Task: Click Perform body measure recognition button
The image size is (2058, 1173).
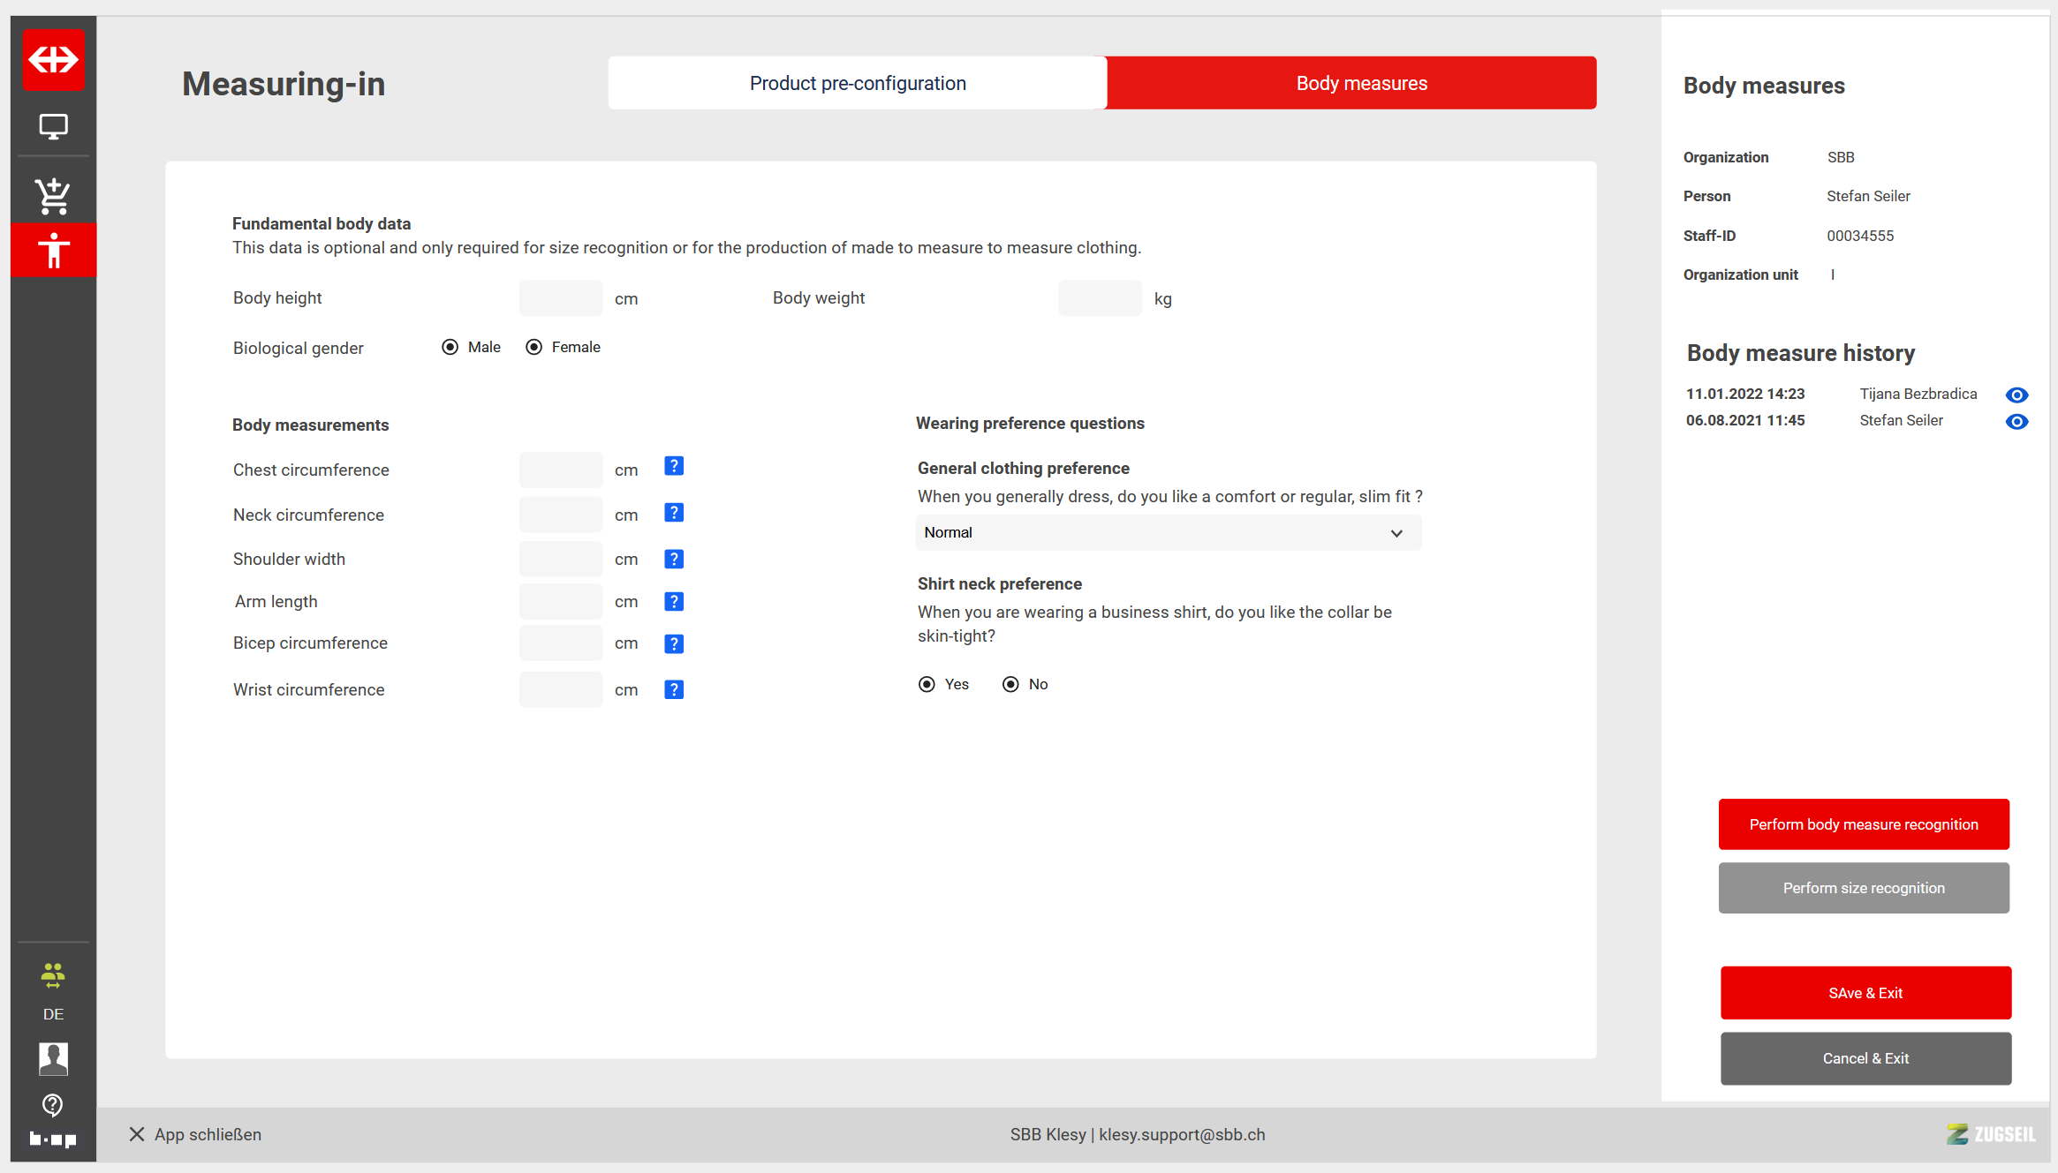Action: click(x=1864, y=824)
